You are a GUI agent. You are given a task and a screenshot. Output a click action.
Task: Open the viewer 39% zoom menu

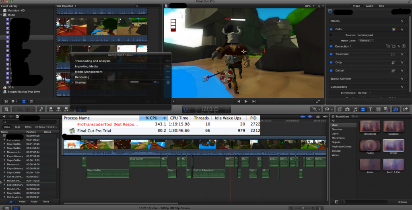[x=309, y=6]
